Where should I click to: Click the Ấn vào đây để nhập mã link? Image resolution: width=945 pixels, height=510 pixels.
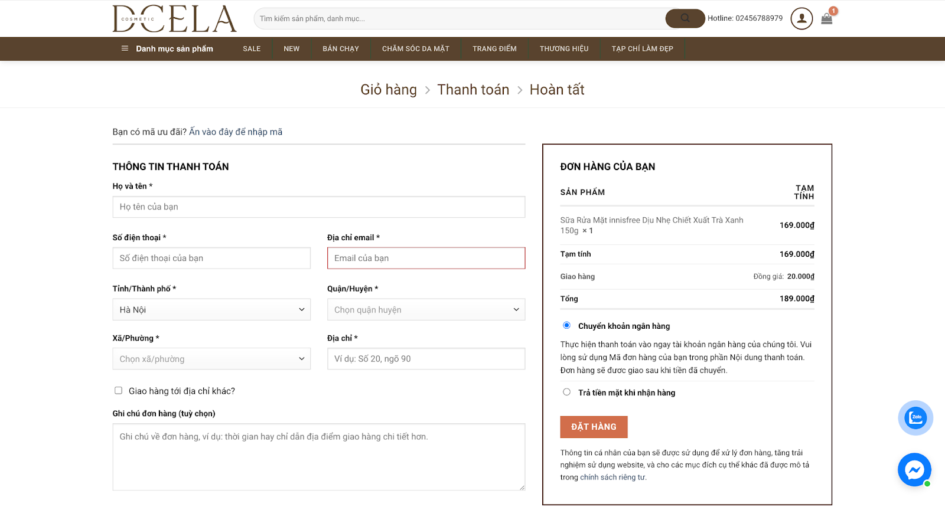[236, 132]
